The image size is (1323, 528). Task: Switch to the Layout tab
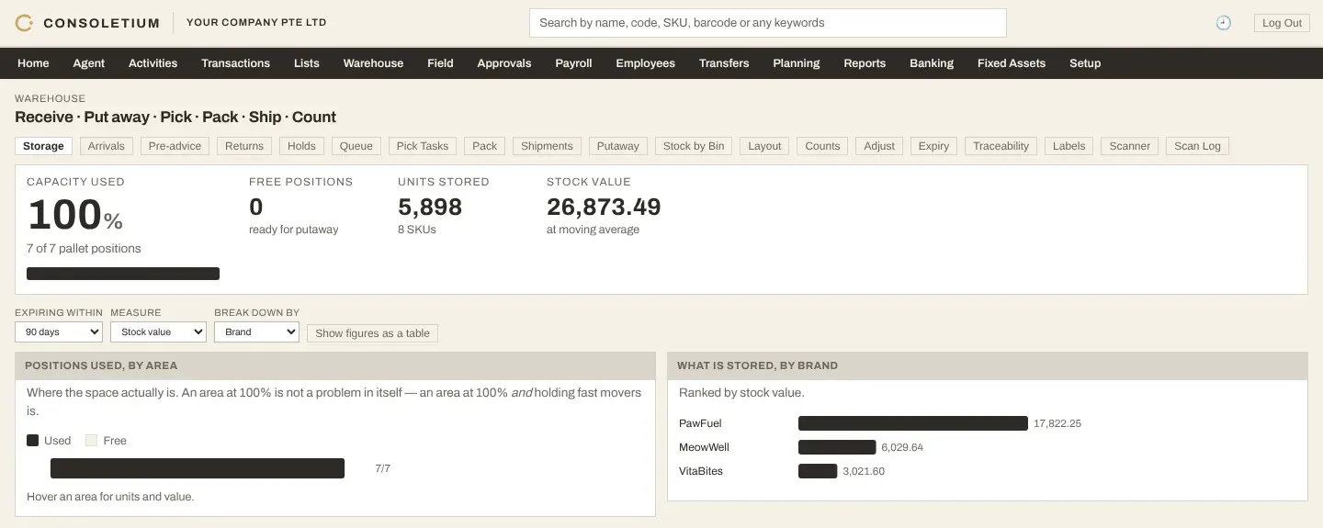tap(764, 146)
